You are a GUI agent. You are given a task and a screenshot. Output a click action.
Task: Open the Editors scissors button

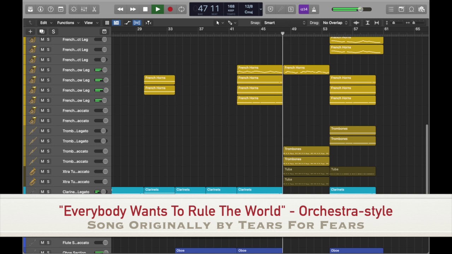94,9
